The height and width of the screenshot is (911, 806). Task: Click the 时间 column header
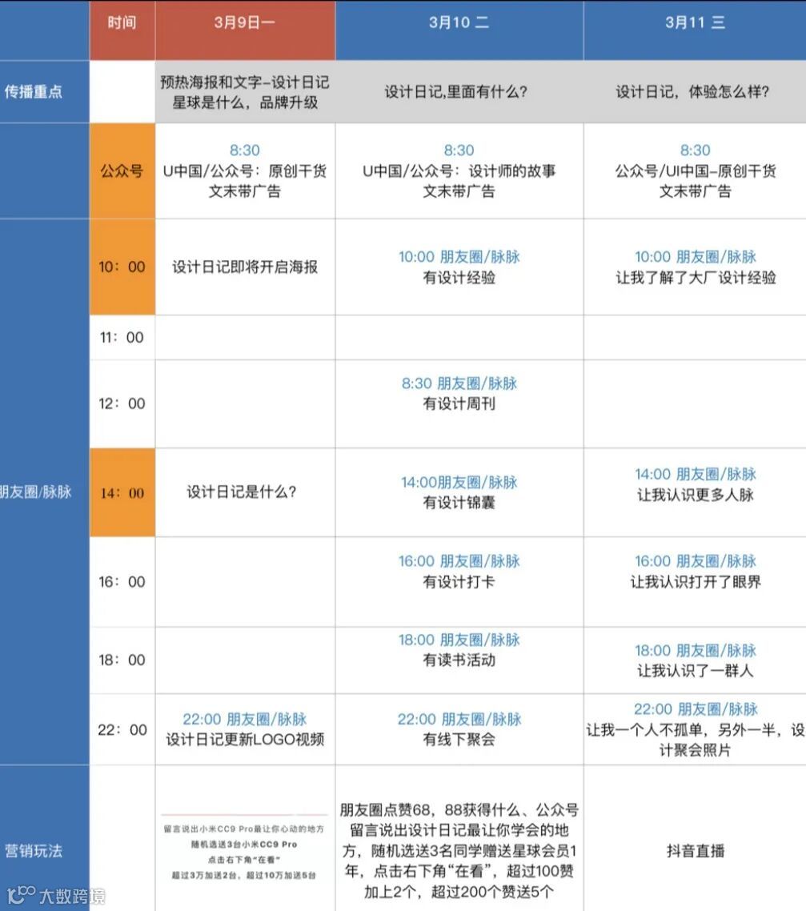point(122,30)
